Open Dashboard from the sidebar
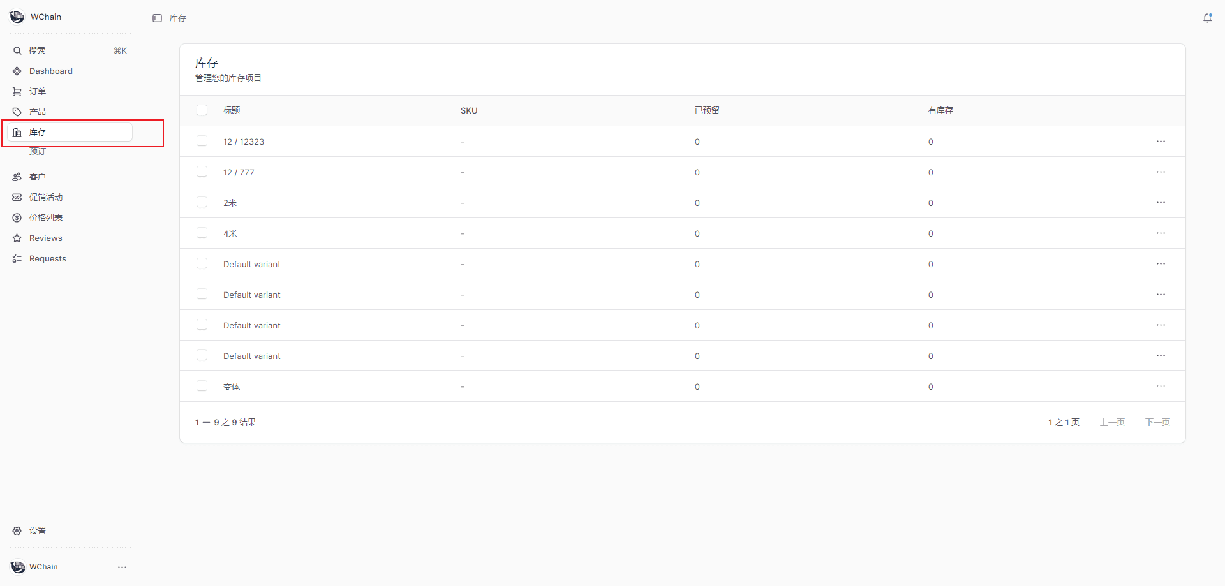This screenshot has height=586, width=1225. (50, 71)
